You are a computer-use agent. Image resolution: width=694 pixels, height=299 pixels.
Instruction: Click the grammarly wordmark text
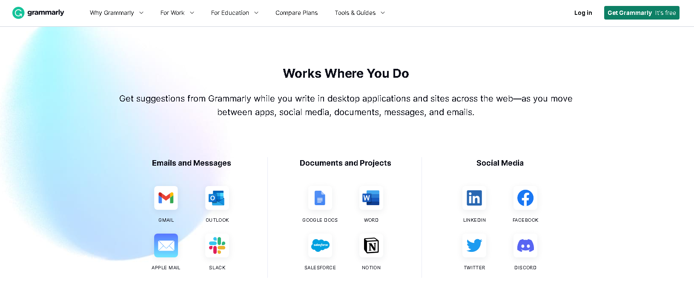(x=46, y=12)
